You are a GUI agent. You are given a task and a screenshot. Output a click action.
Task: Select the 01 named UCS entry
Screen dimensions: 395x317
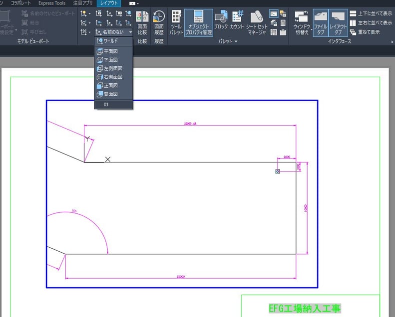[x=113, y=105]
